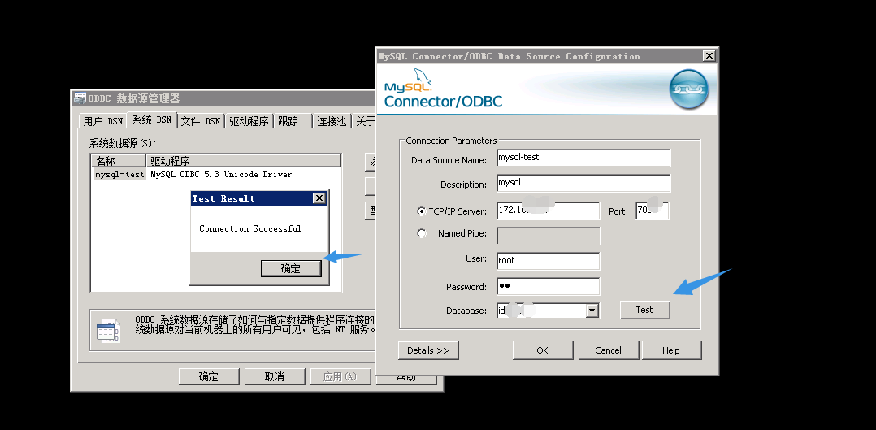876x430 pixels.
Task: Click the MySQL Connector link icon in the banner
Action: click(689, 89)
